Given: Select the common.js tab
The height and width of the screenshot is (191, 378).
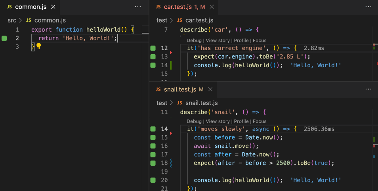Looking at the screenshot, I should point(31,7).
